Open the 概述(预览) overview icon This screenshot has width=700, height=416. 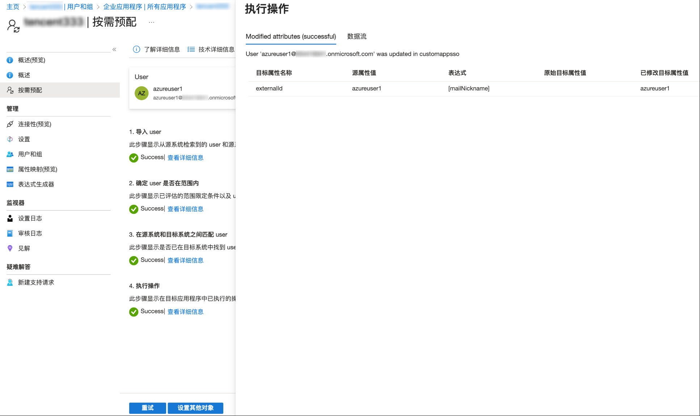(x=10, y=60)
